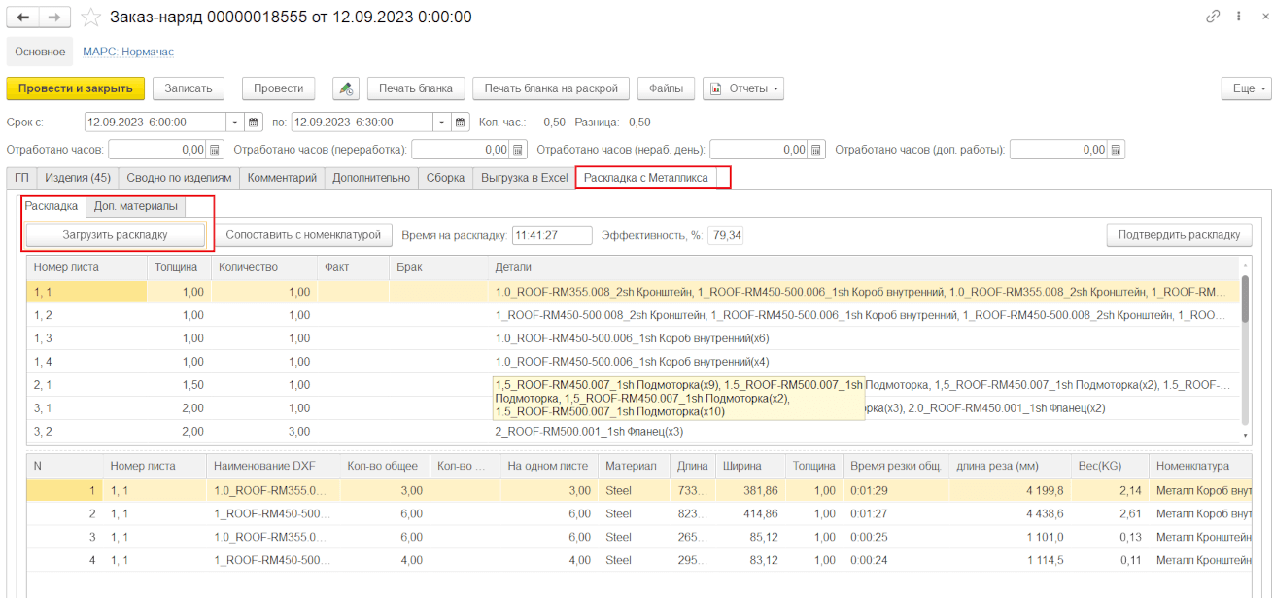Expand the Отчеты dropdown menu
The height and width of the screenshot is (598, 1274).
coord(743,88)
